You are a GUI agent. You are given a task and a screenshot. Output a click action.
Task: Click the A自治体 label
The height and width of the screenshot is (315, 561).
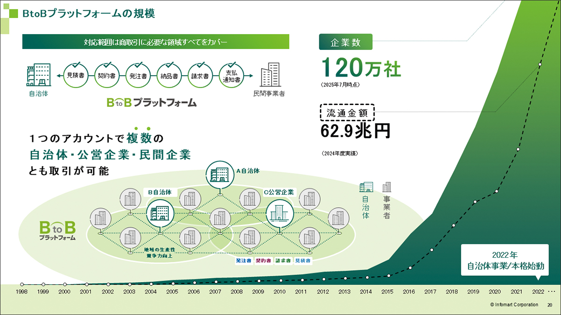click(248, 171)
